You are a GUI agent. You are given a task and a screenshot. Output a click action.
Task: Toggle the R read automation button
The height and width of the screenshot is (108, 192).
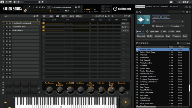(x=7, y=2)
